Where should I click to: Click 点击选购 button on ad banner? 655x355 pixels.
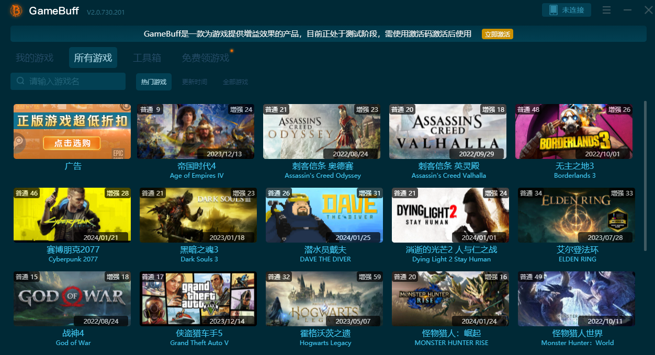(x=72, y=143)
